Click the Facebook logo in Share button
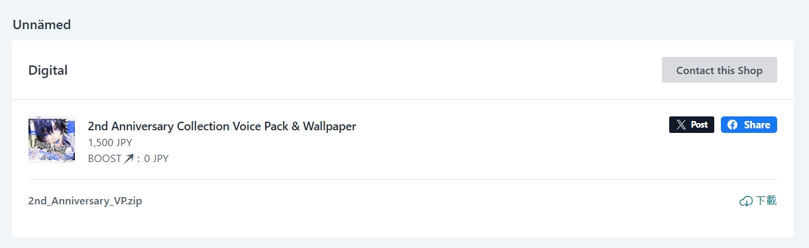 pos(733,125)
